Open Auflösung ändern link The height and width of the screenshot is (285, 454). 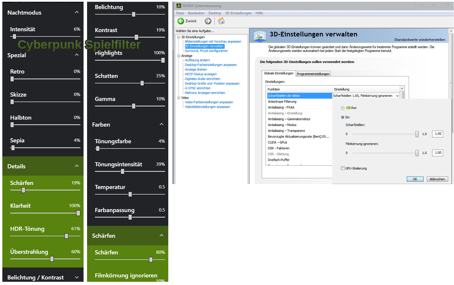[197, 60]
